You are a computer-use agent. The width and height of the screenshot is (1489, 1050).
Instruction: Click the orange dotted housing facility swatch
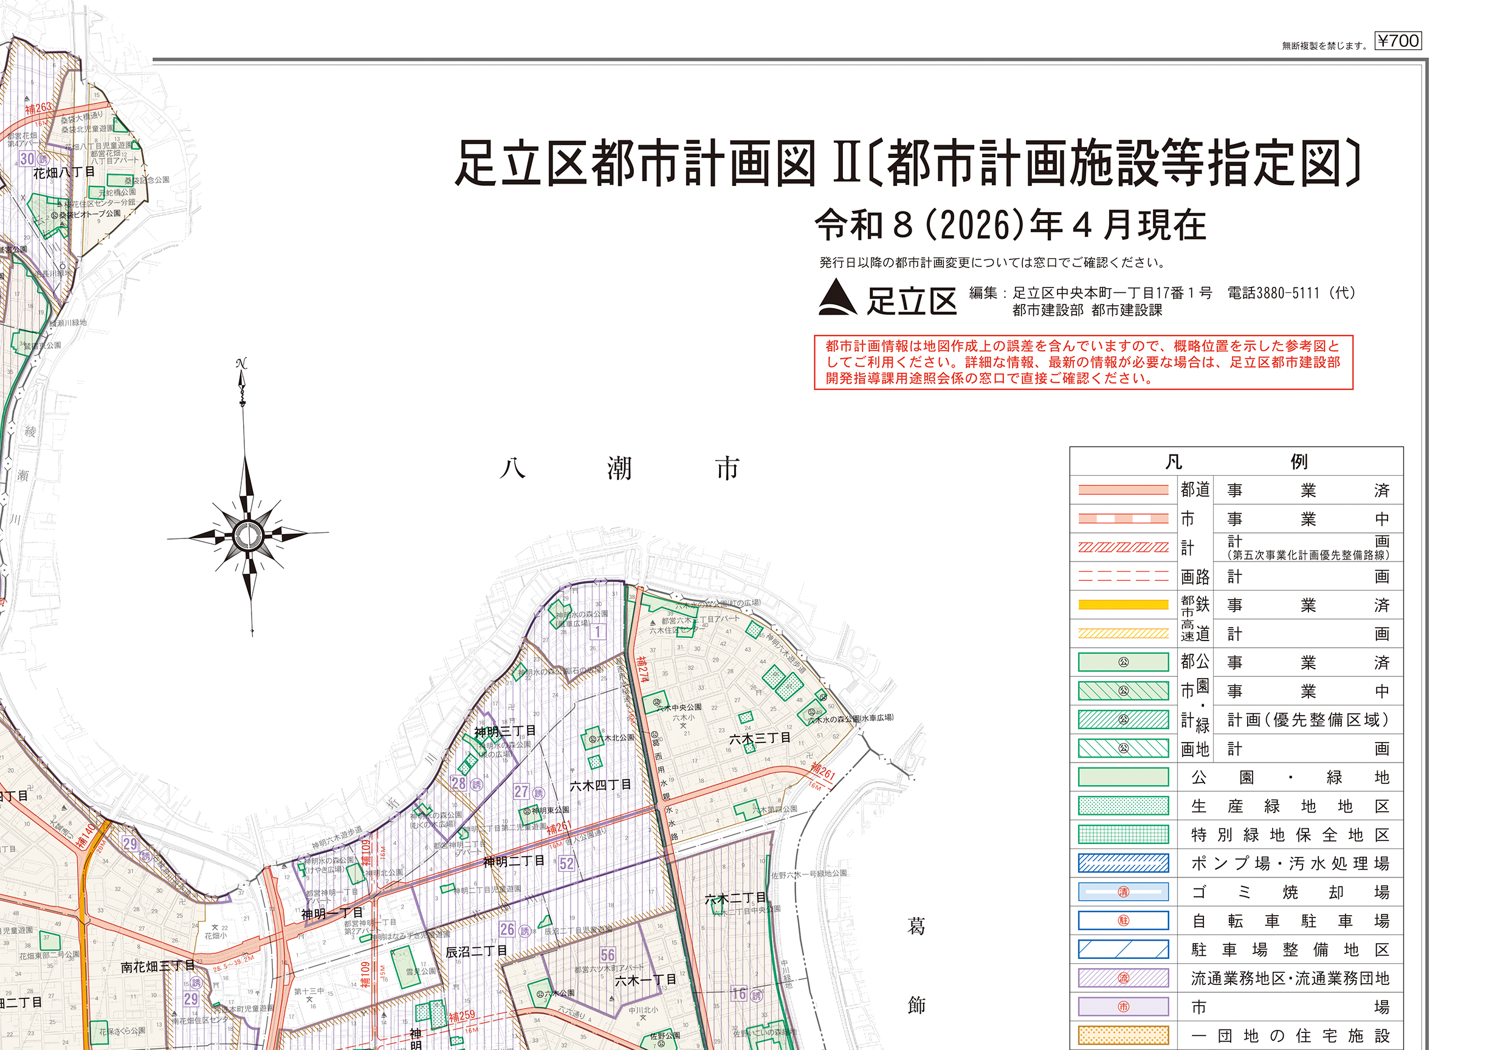1123,1035
